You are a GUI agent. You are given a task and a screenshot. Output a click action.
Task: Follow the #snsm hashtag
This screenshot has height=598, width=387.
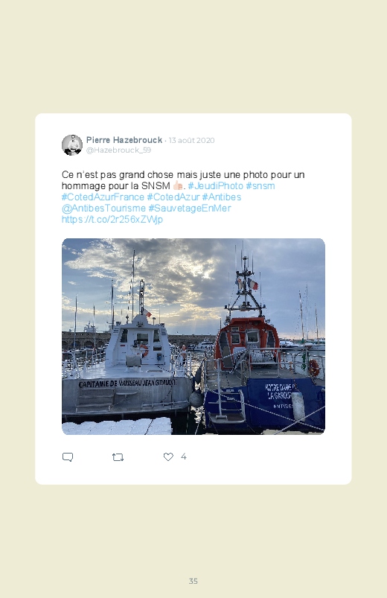(260, 185)
